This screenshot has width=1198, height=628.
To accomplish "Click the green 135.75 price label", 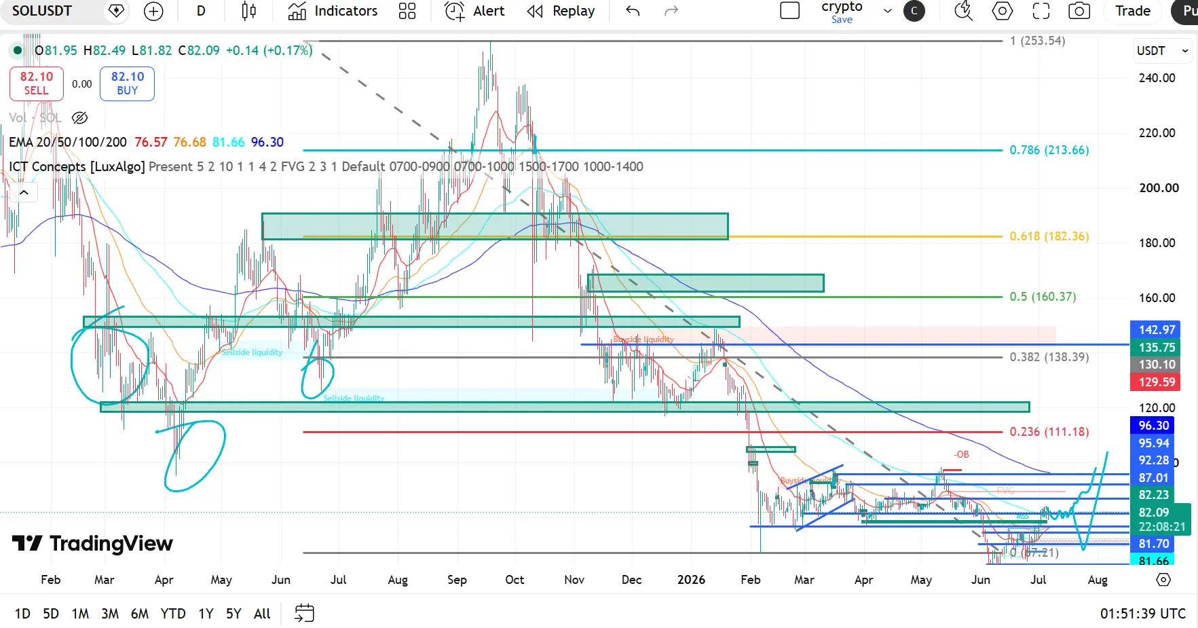I will pos(1155,348).
